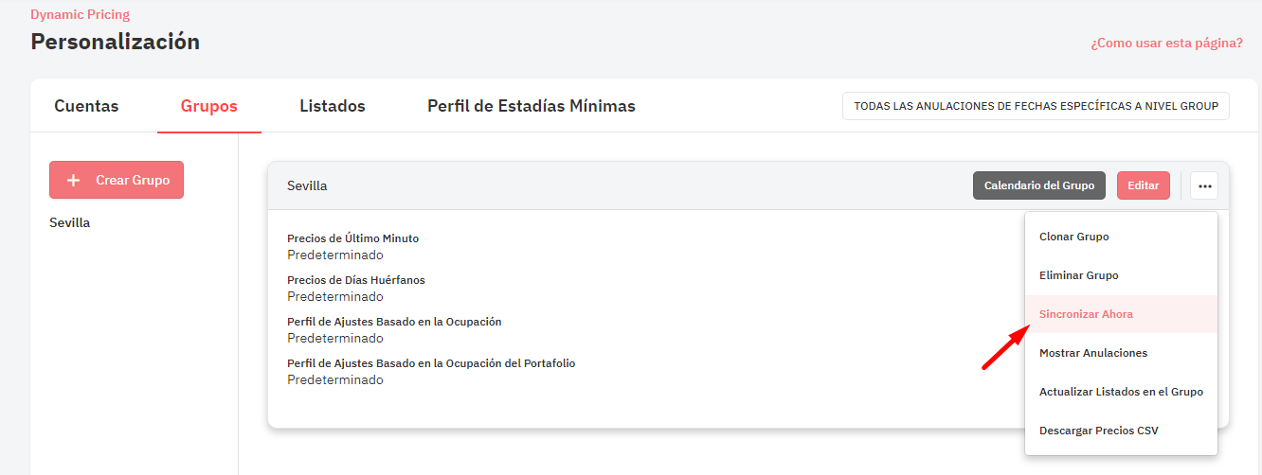Select the Grupos tab
Image resolution: width=1262 pixels, height=475 pixels.
tap(208, 106)
